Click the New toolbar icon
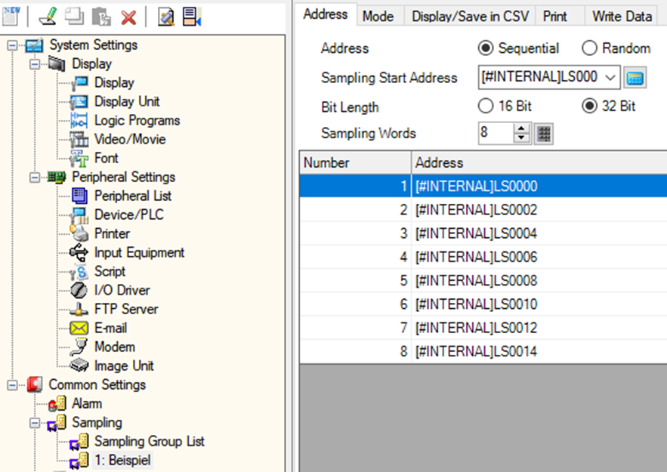 [11, 16]
